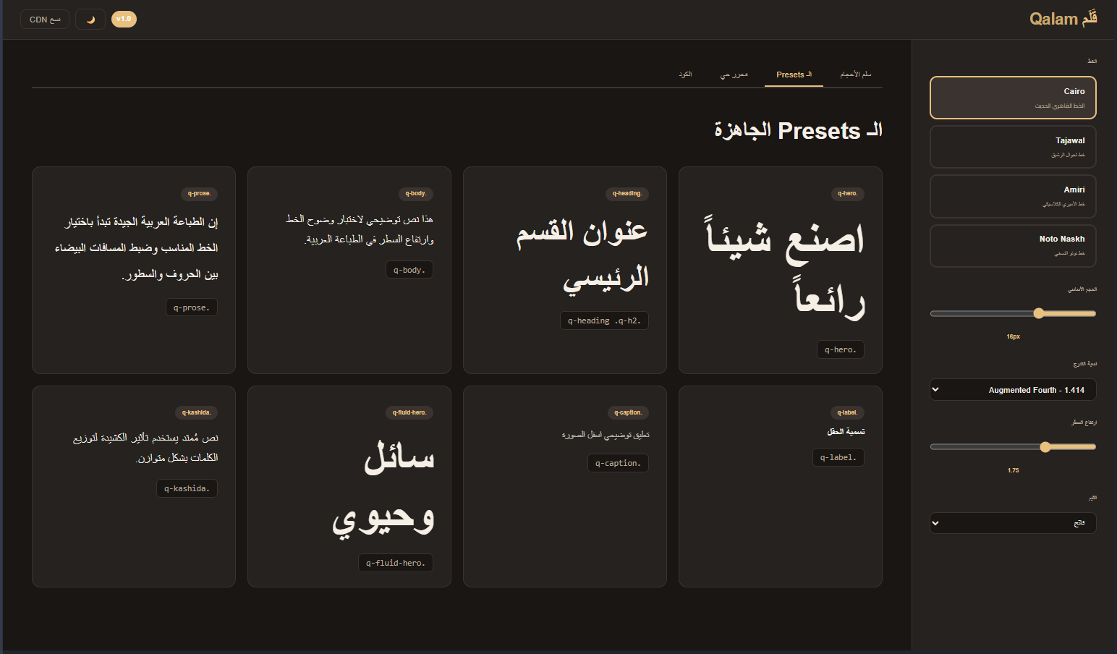Click the q-hero. tag badge
The width and height of the screenshot is (1117, 654).
coord(848,194)
